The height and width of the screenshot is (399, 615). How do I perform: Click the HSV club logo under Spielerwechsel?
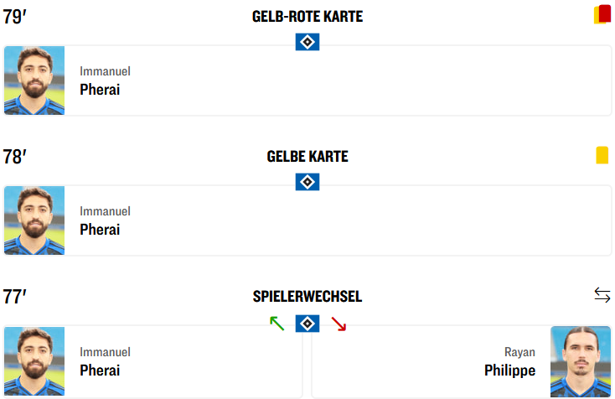tap(307, 323)
